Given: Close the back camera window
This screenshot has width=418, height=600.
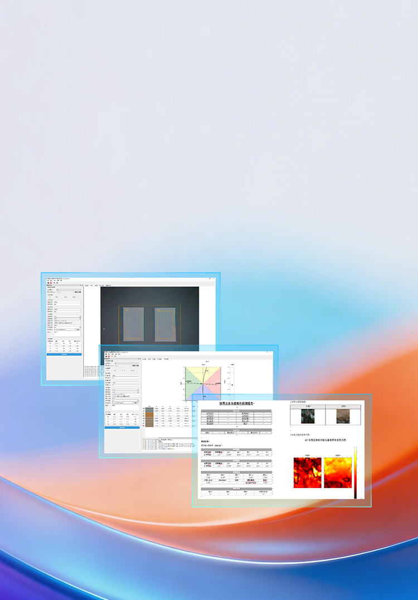Looking at the screenshot, I should (x=214, y=279).
